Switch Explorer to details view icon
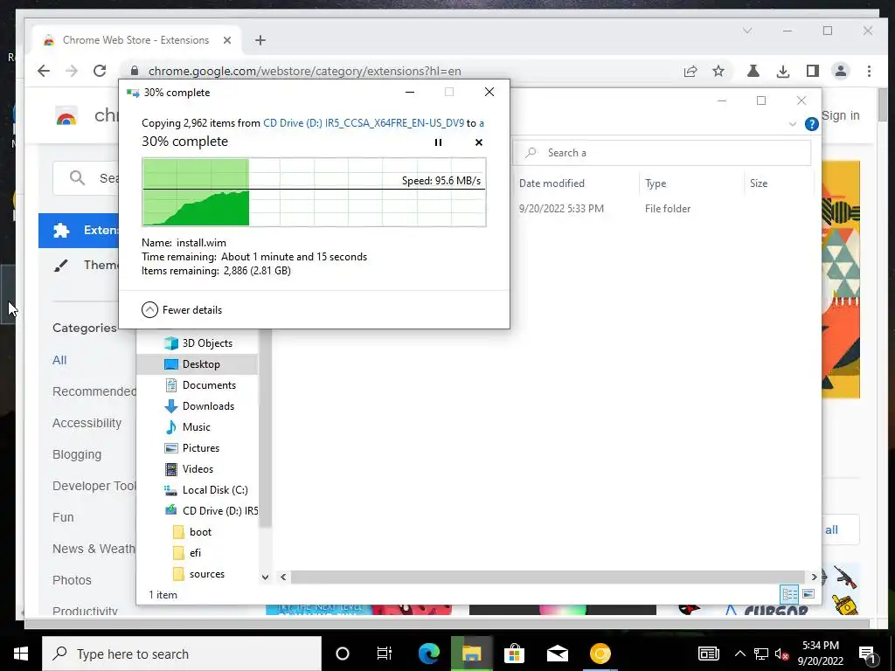 pos(789,594)
